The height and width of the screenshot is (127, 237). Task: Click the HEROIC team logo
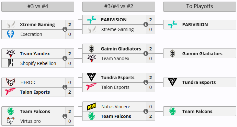click(11, 82)
